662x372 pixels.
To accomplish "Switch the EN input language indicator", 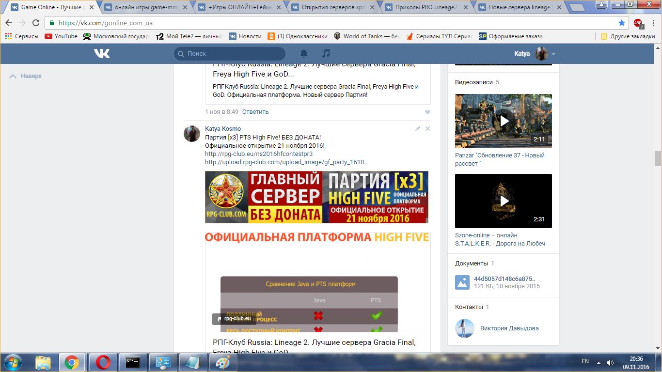I will point(585,361).
